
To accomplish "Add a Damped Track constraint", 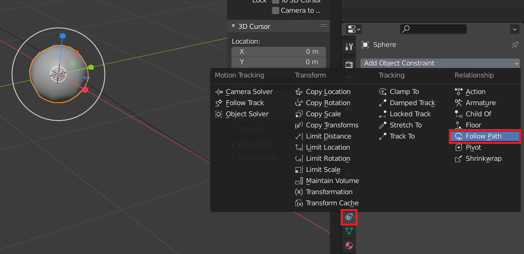I will (407, 103).
